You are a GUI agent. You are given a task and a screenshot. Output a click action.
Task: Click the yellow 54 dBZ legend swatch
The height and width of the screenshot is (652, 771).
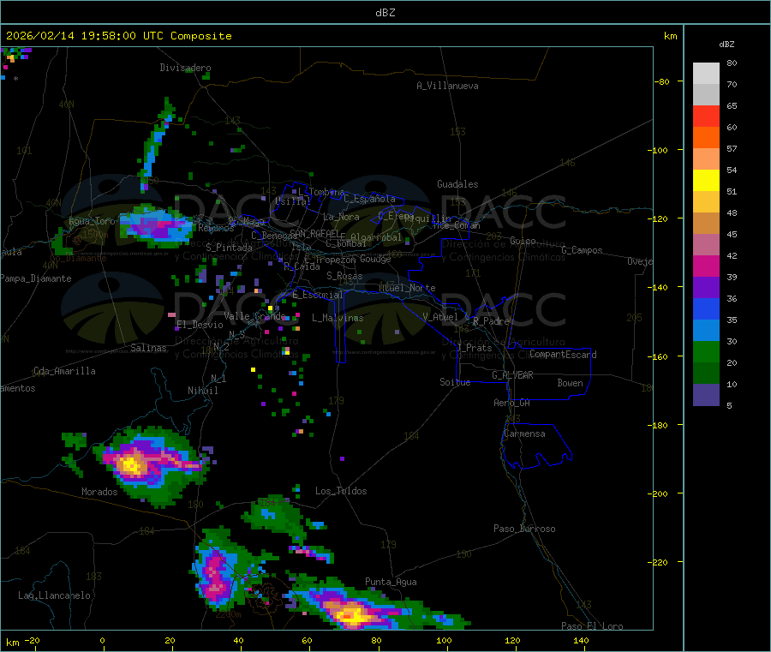click(706, 181)
